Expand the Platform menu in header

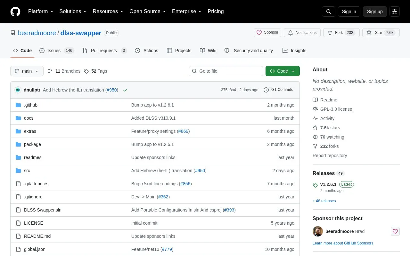click(x=41, y=12)
